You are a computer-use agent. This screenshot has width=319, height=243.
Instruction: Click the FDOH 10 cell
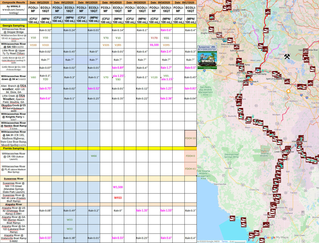pos(190,138)
